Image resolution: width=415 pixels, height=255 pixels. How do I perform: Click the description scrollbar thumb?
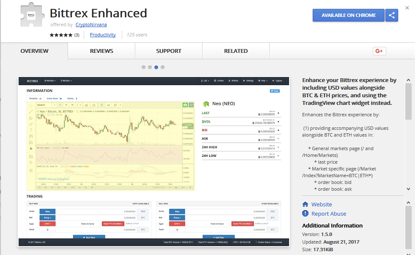coord(408,101)
